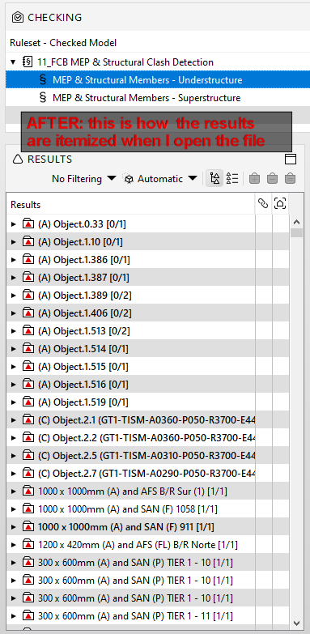Click the red folder icon of (C) Object.2.1
Viewport: 310px width, 634px height.
pyautogui.click(x=28, y=420)
